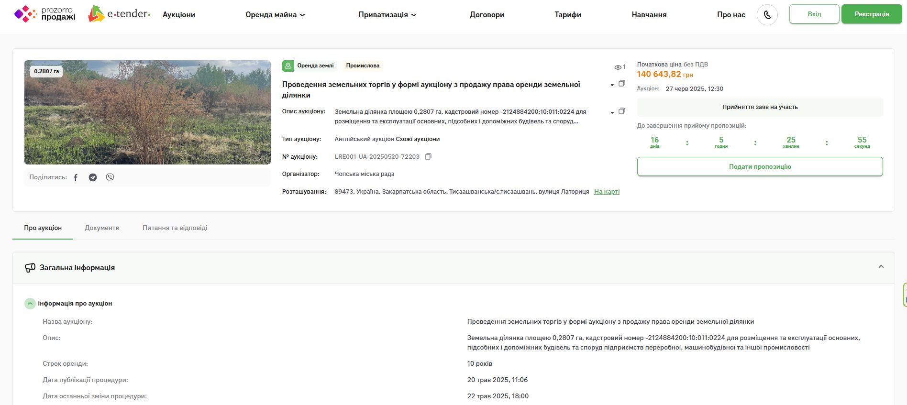
Task: Open the На карті map link
Action: 607,191
